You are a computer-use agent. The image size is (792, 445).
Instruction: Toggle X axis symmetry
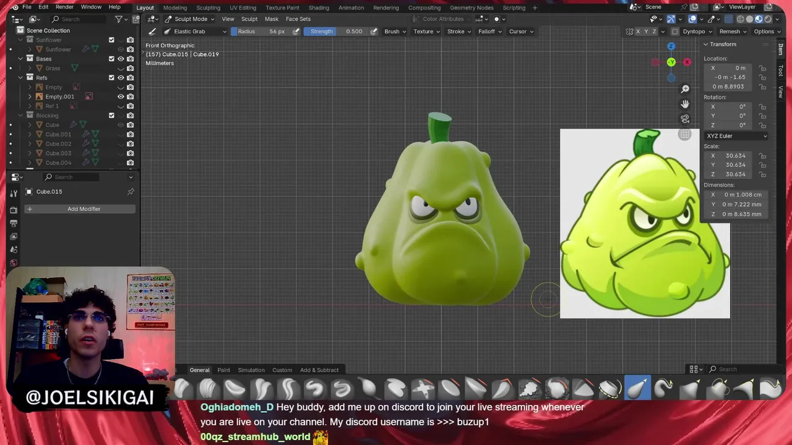click(639, 32)
